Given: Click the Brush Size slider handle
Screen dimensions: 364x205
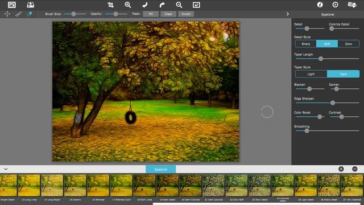Looking at the screenshot, I should tap(73, 14).
